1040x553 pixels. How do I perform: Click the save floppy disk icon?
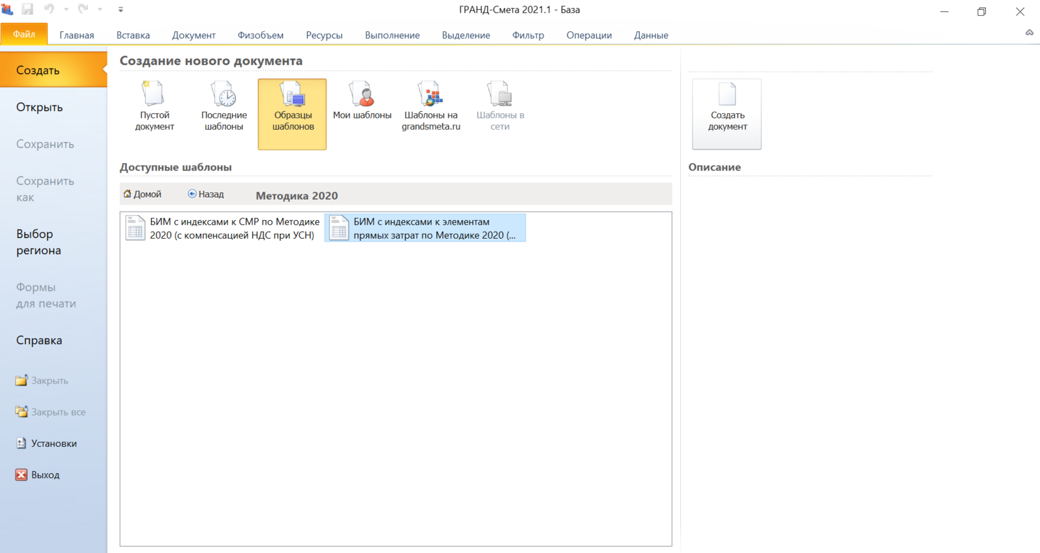pos(28,10)
